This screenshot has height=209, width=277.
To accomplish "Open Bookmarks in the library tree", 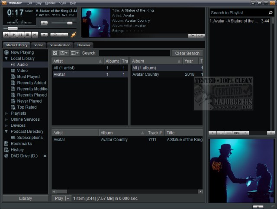I will [21, 144].
